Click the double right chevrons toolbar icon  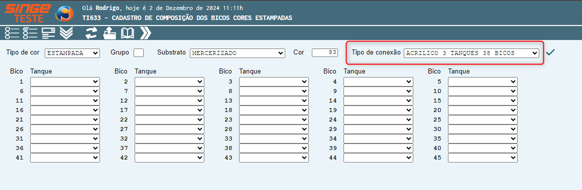pos(146,33)
